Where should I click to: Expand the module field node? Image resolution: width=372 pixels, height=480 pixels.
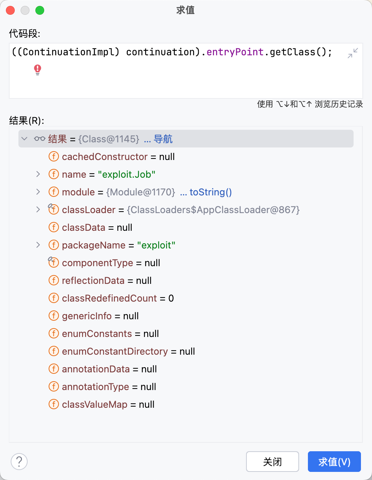(x=38, y=192)
